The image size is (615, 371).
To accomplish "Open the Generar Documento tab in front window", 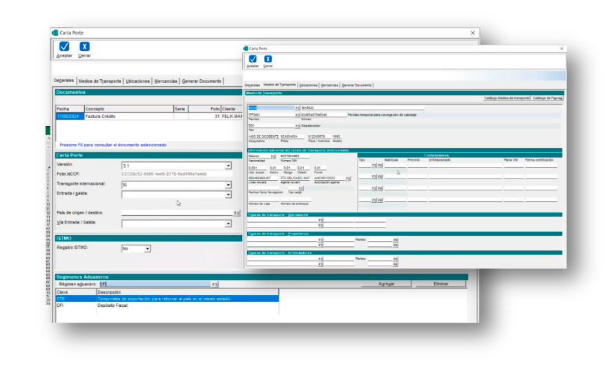I will [x=357, y=85].
